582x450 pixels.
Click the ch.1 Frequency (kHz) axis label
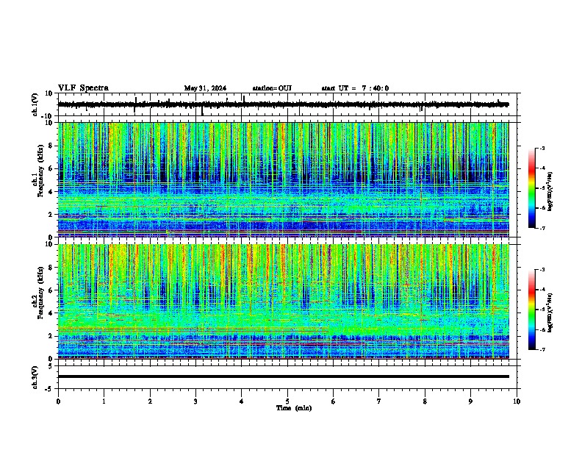38,171
